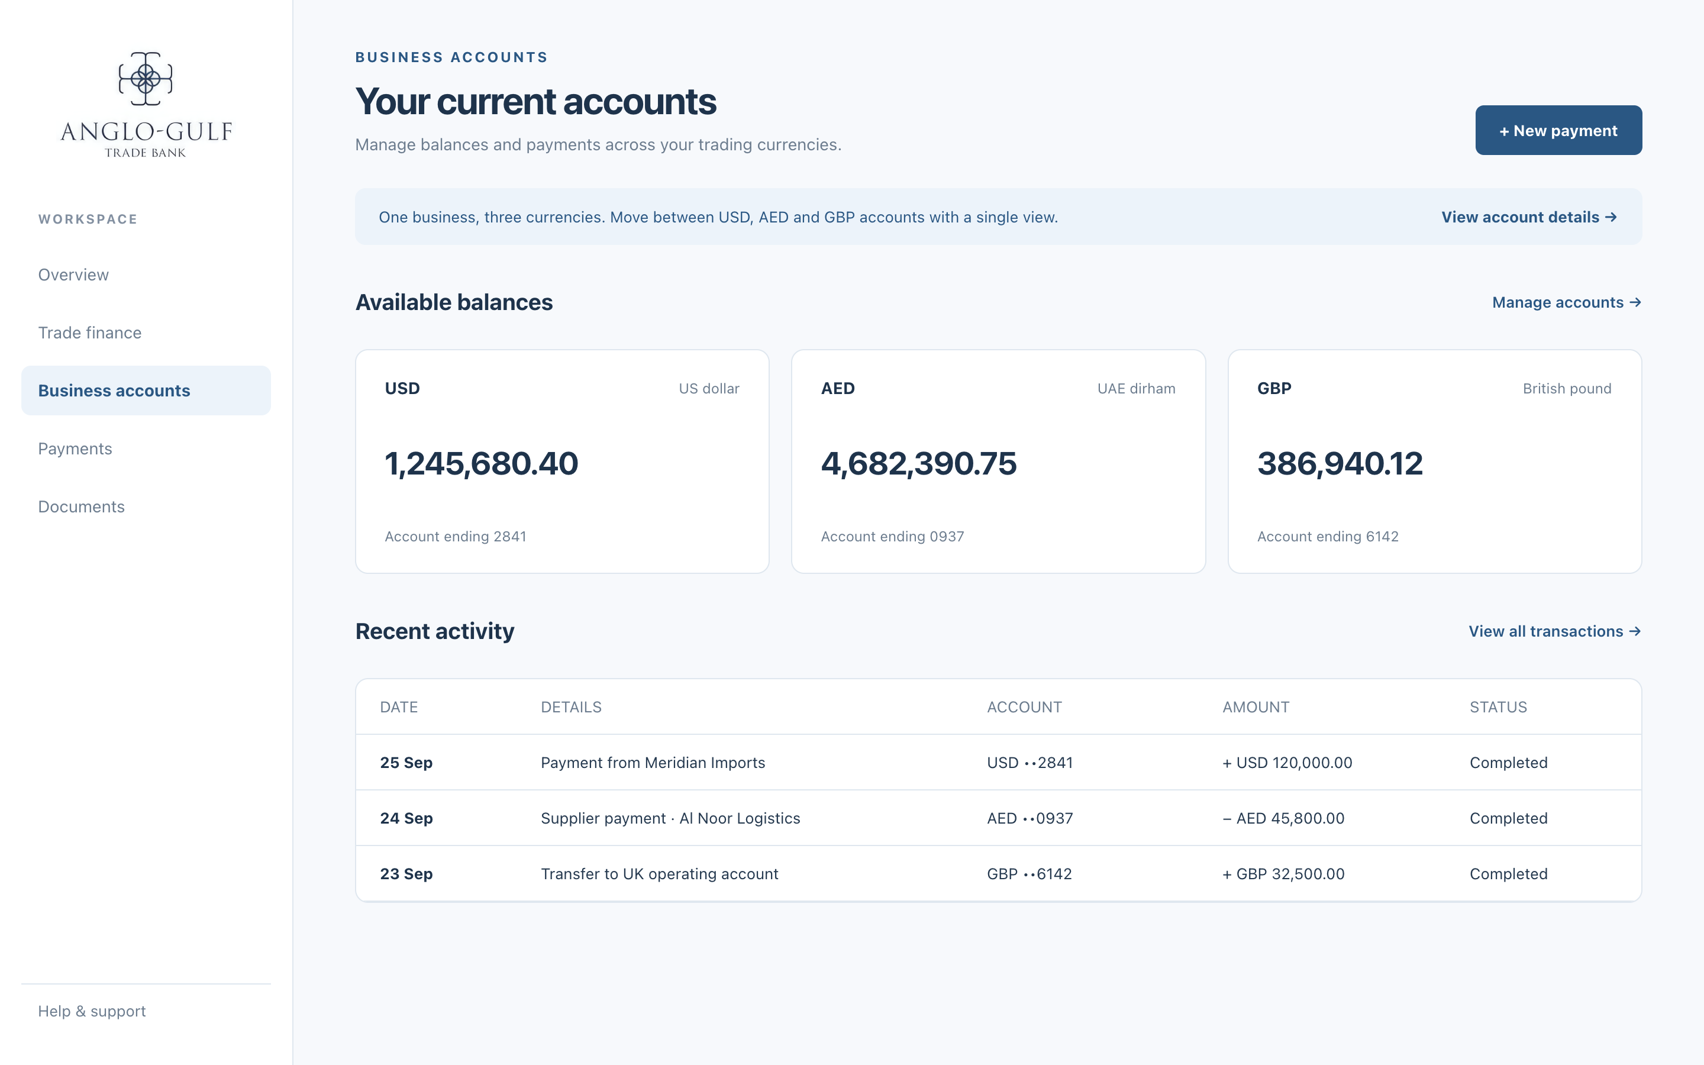Click the British pound label
1704x1065 pixels.
point(1567,389)
